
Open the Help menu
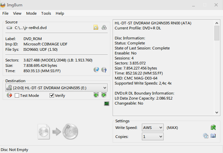coord(60,13)
